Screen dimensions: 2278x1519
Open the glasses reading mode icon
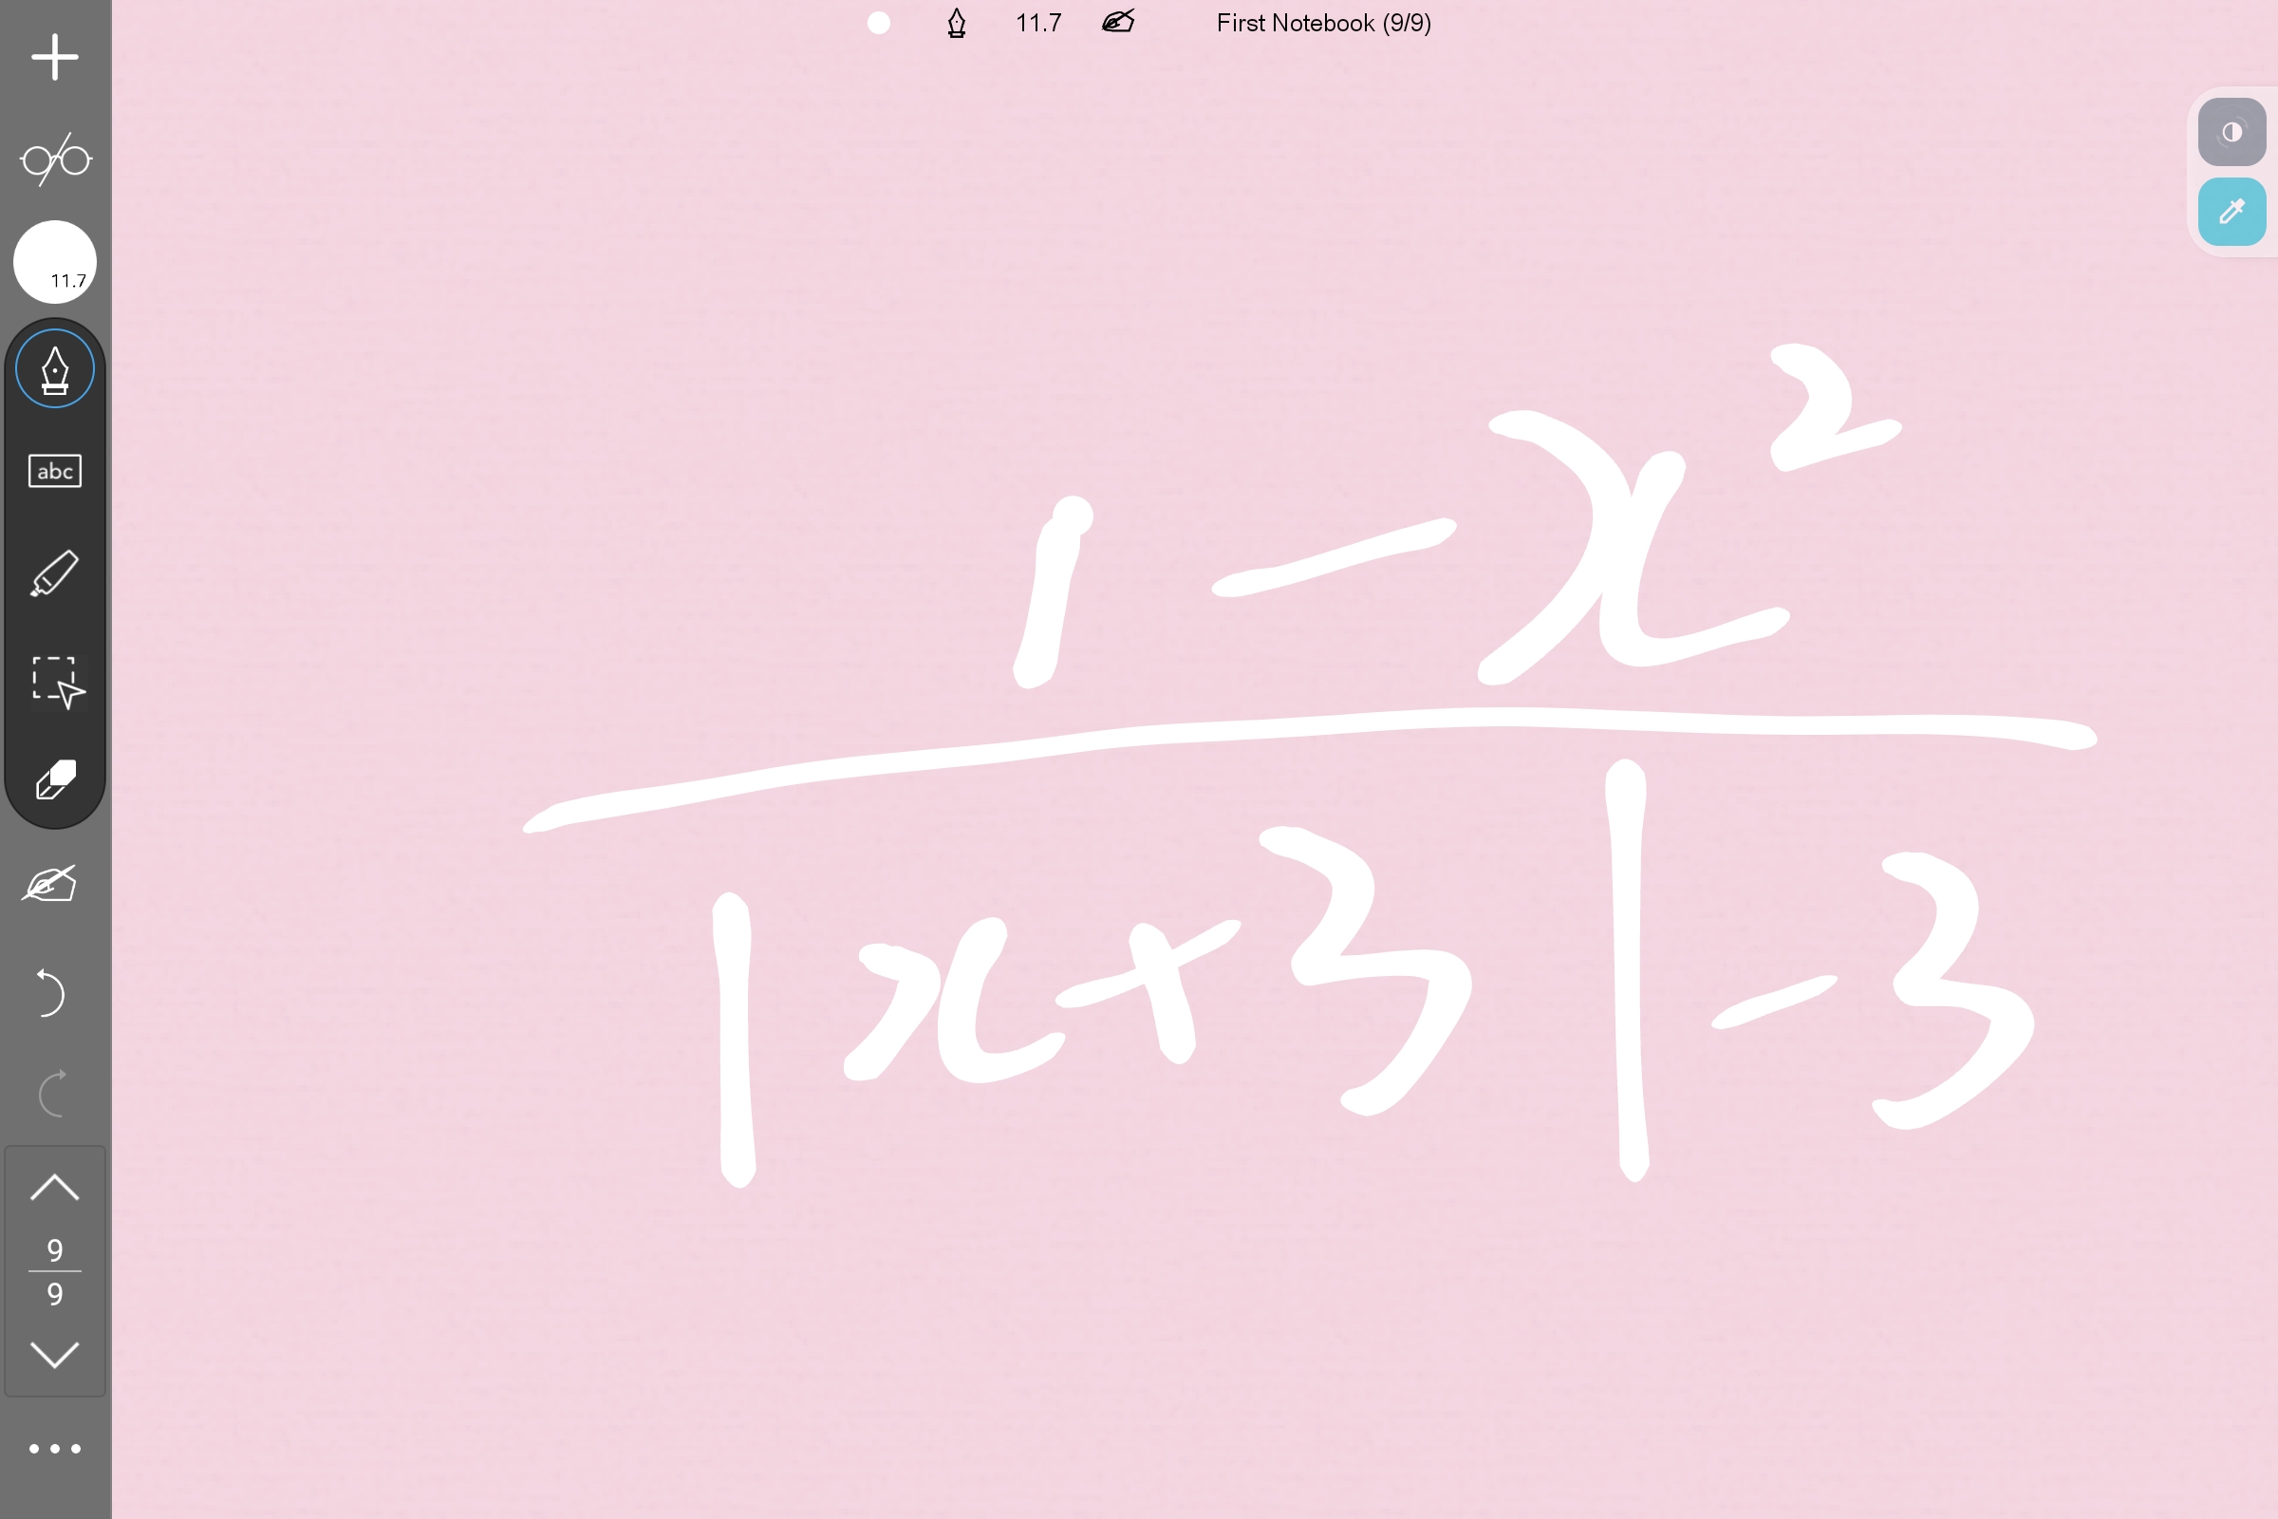coord(55,159)
